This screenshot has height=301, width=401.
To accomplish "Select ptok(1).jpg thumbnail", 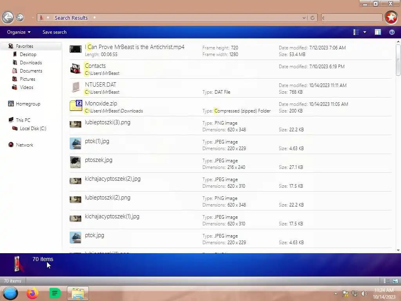I will point(76,143).
